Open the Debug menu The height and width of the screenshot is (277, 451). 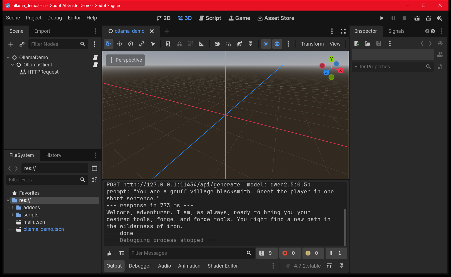coord(55,18)
